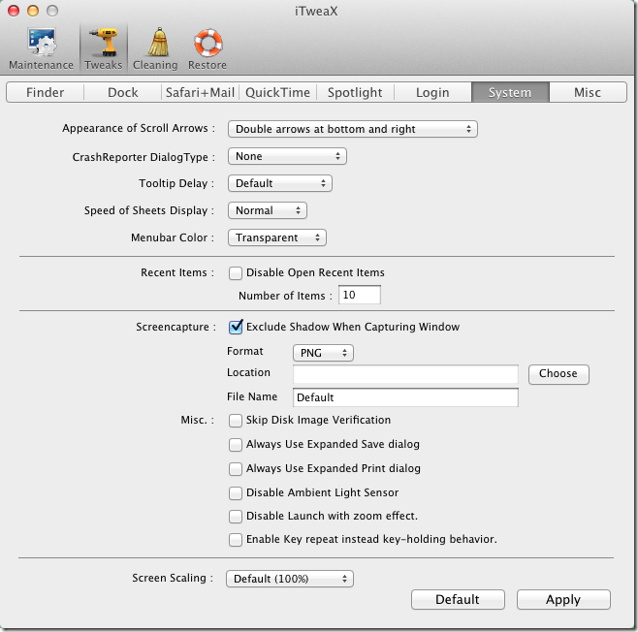638x632 pixels.
Task: Open Appearance of Scroll Arrows dropdown
Action: coord(352,129)
